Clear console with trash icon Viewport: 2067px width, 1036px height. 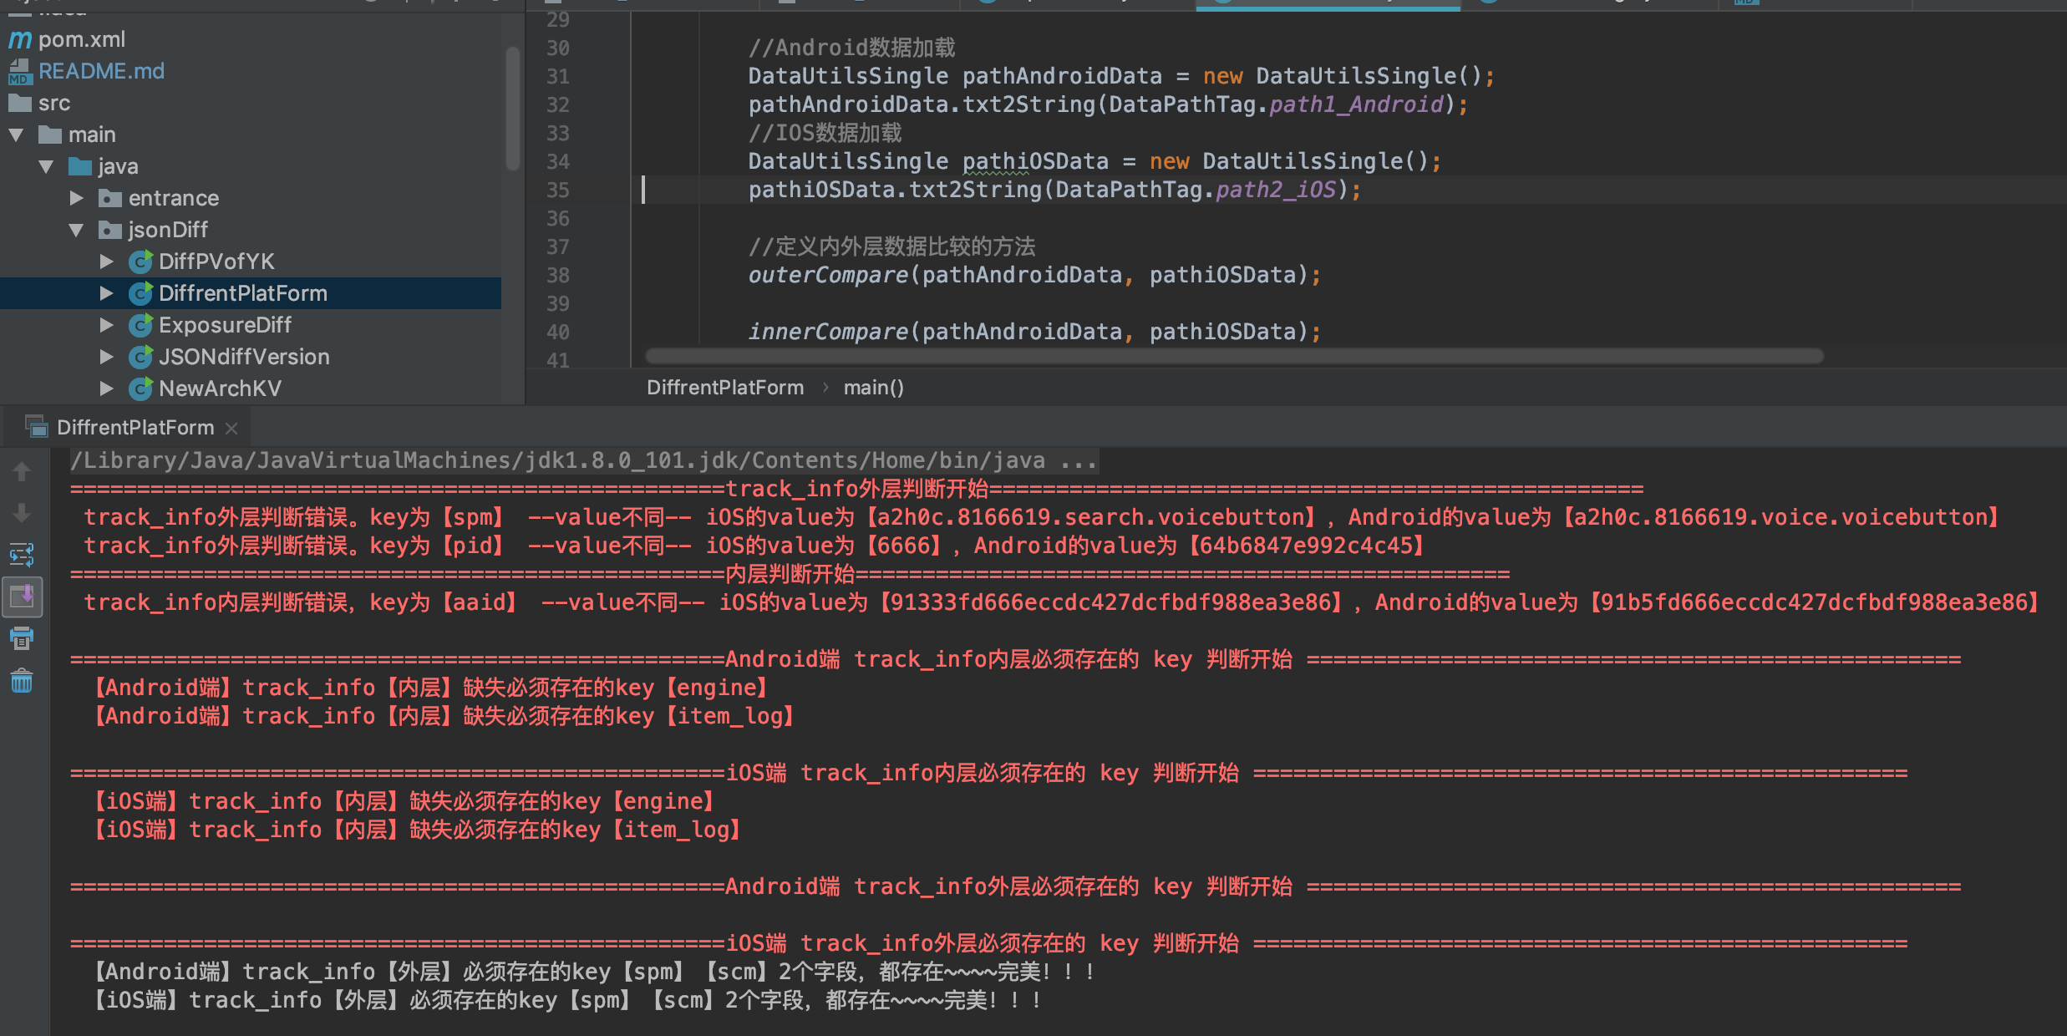[22, 682]
